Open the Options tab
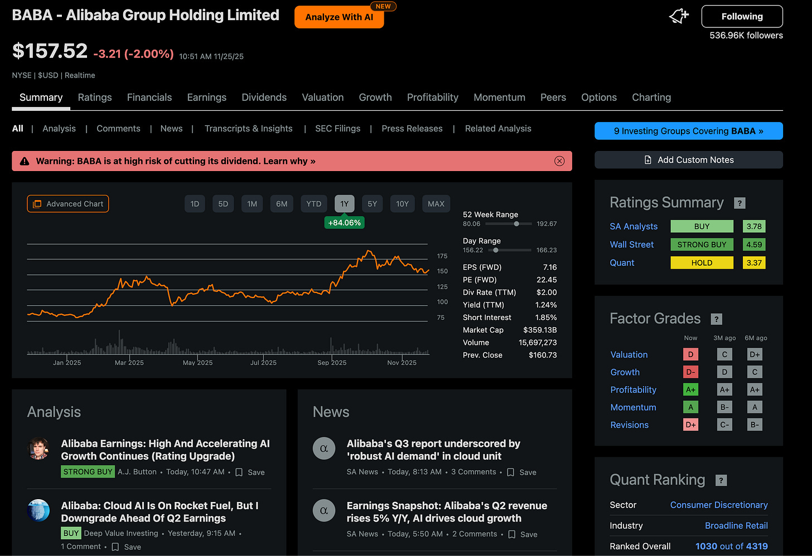 pyautogui.click(x=599, y=97)
